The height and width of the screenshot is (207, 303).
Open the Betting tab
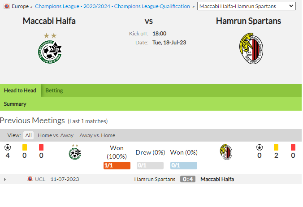click(54, 91)
